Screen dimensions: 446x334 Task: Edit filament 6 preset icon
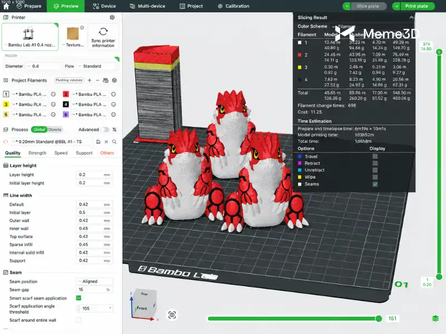pos(114,115)
